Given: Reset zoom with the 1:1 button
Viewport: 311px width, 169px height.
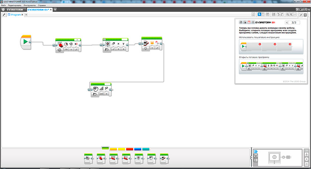Looking at the screenshot, I should (295, 14).
